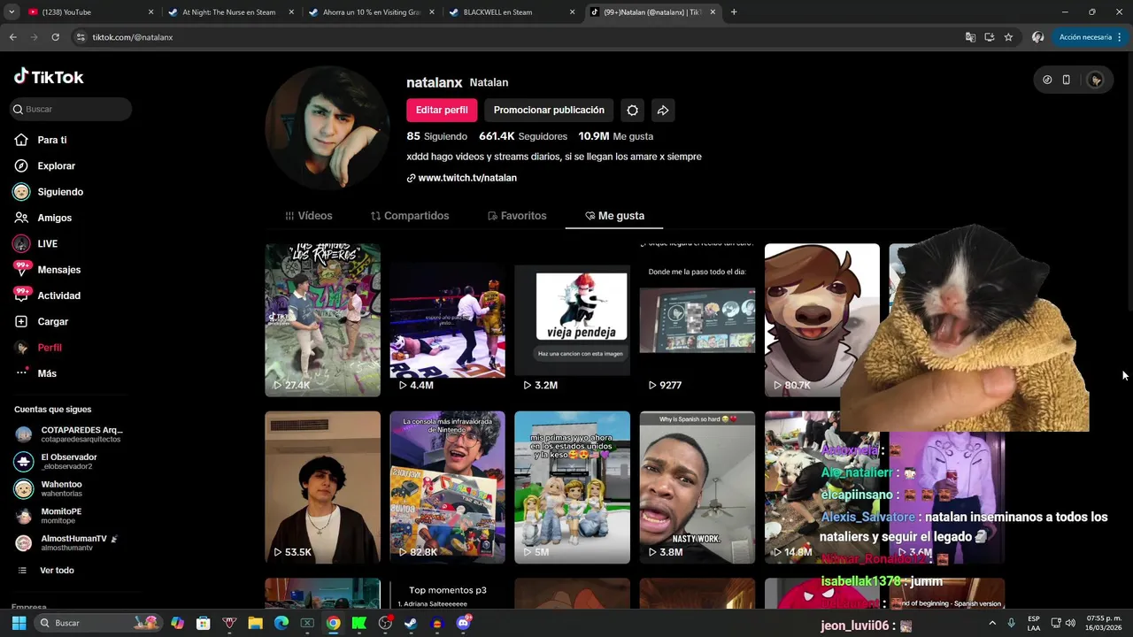Click the Editar perfil button
Viewport: 1133px width, 637px height.
pos(442,110)
